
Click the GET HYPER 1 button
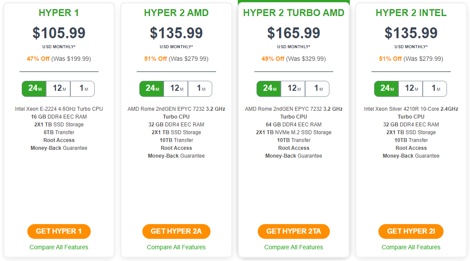(59, 231)
